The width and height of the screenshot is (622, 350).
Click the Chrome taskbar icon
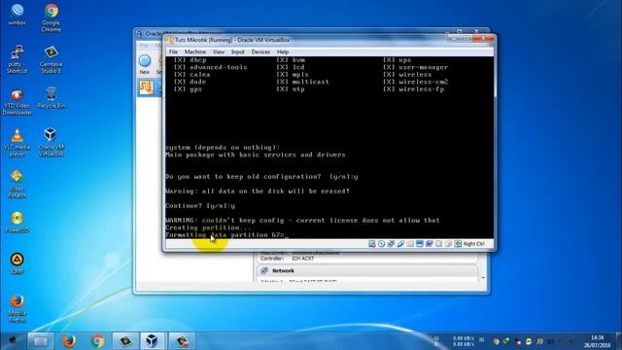pyautogui.click(x=97, y=341)
